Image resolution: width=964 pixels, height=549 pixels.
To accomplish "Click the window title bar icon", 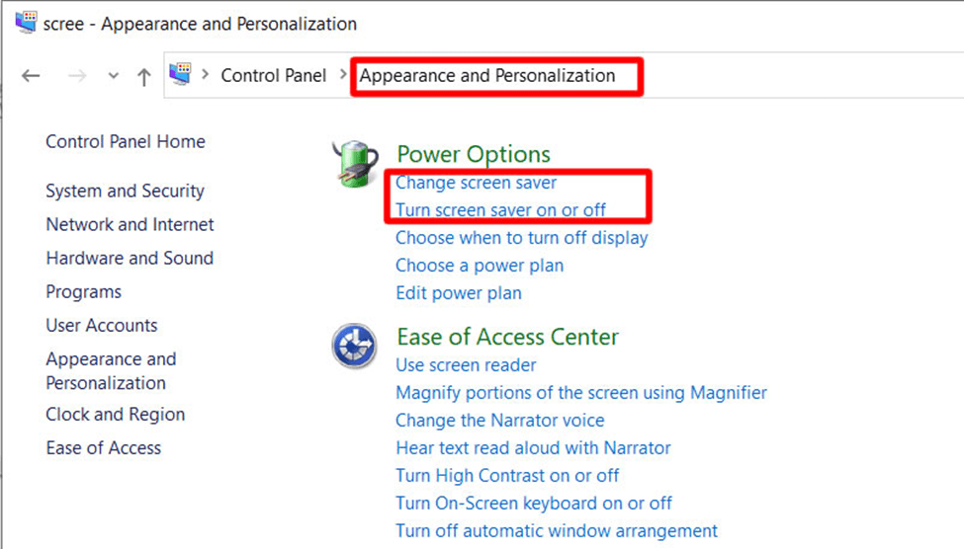I will pos(27,23).
